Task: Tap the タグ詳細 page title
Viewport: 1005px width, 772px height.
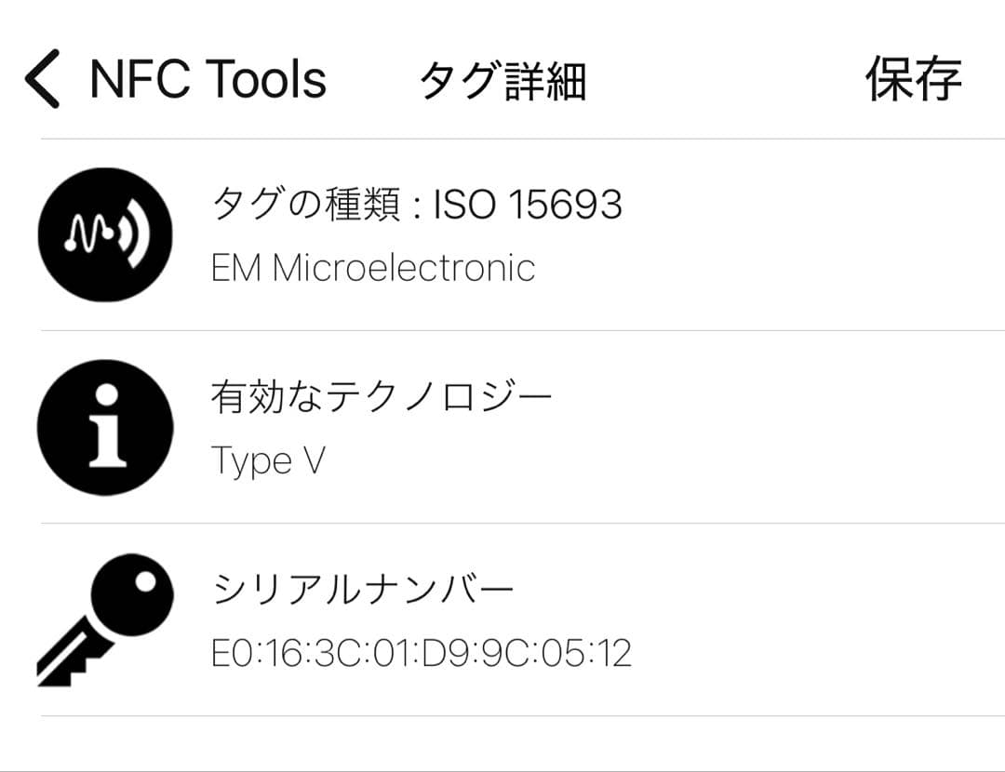Action: click(502, 81)
